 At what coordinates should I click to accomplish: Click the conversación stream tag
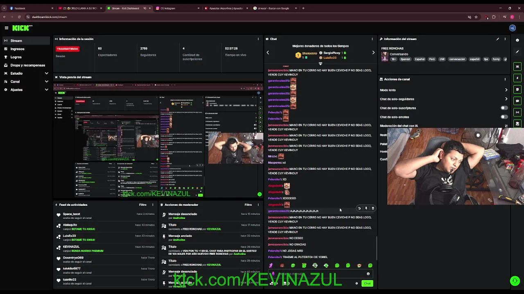[x=457, y=59]
